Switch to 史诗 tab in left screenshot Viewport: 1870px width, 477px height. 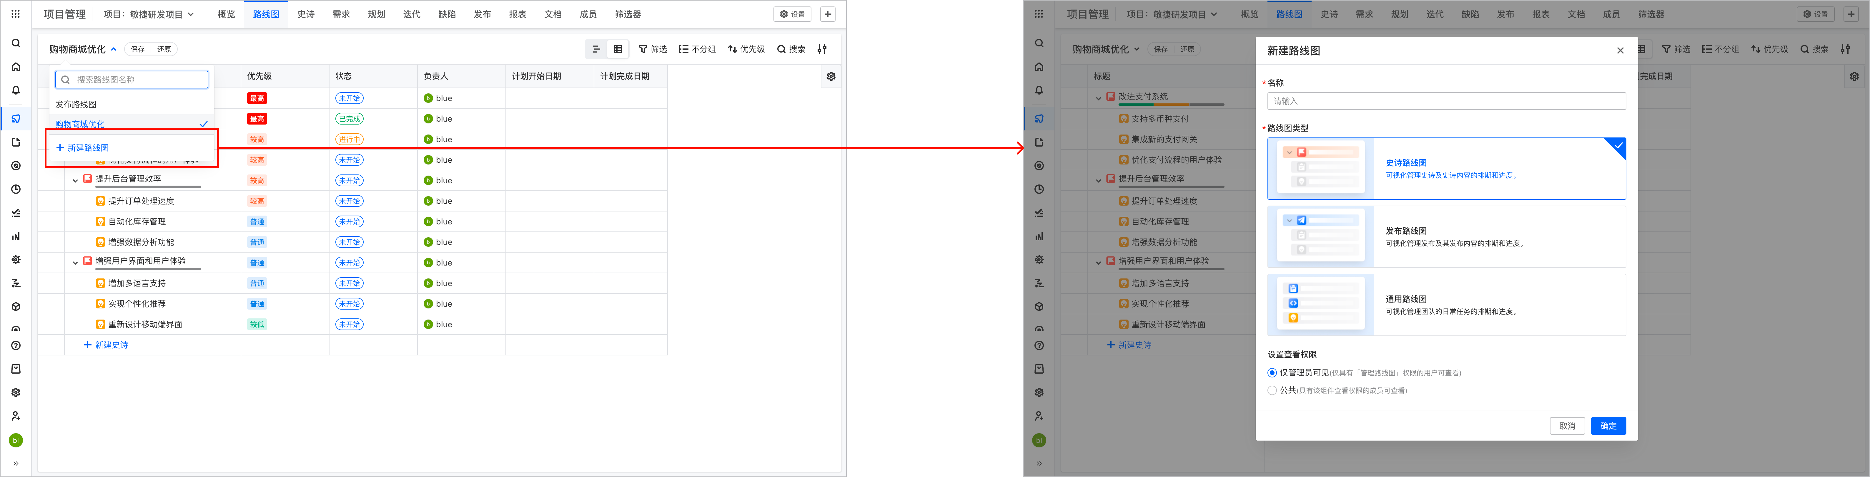306,14
